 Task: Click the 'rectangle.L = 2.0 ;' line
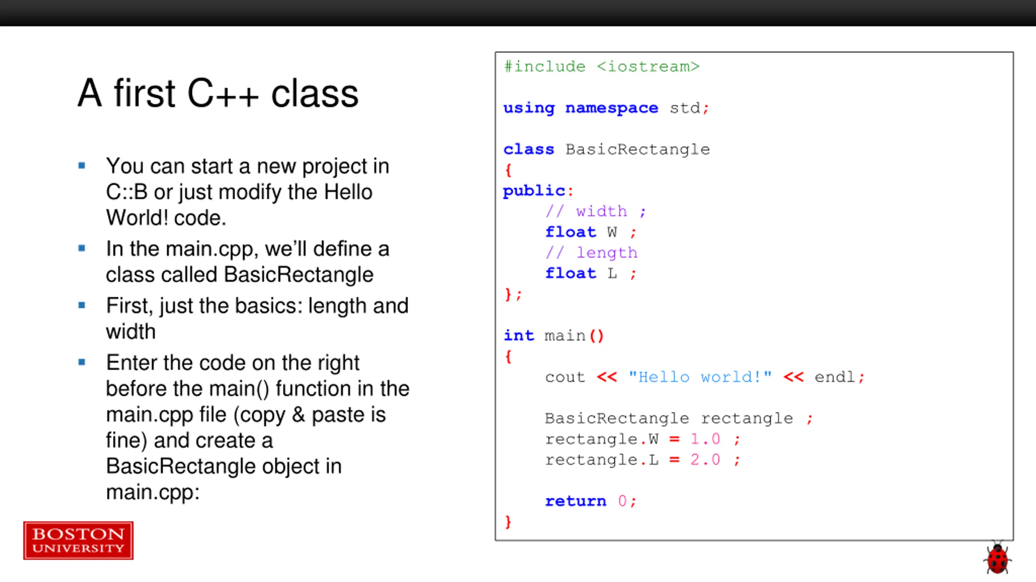(643, 460)
